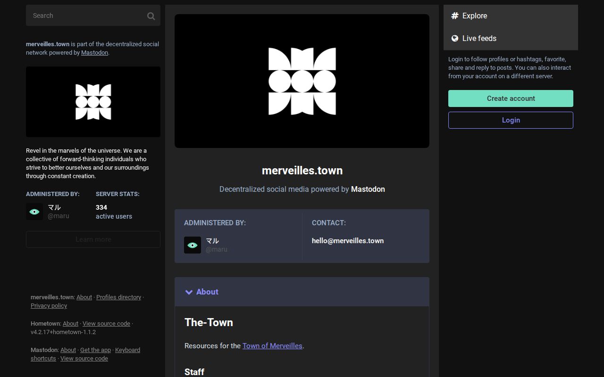
Task: Collapse the About section chevron
Action: 188,292
